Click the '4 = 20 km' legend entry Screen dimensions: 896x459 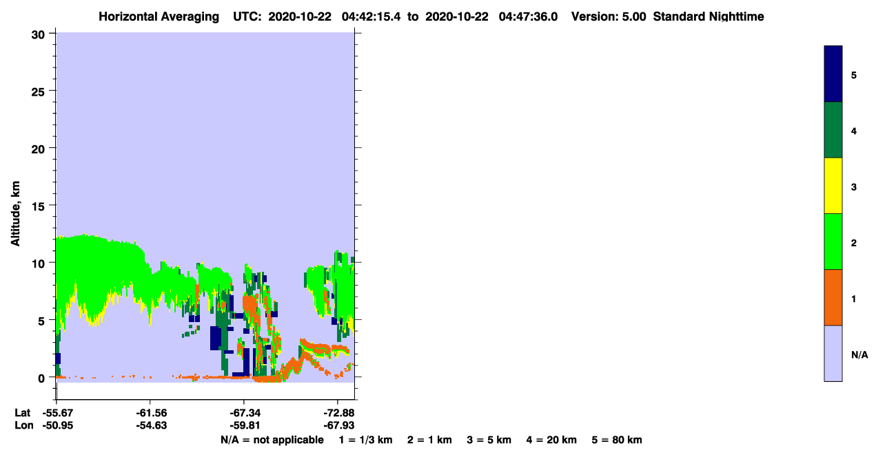553,440
